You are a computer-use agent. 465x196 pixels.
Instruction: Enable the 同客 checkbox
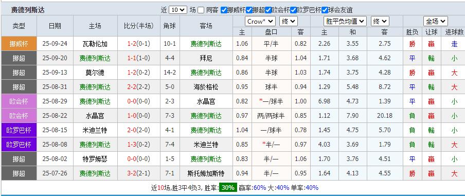click(201, 10)
